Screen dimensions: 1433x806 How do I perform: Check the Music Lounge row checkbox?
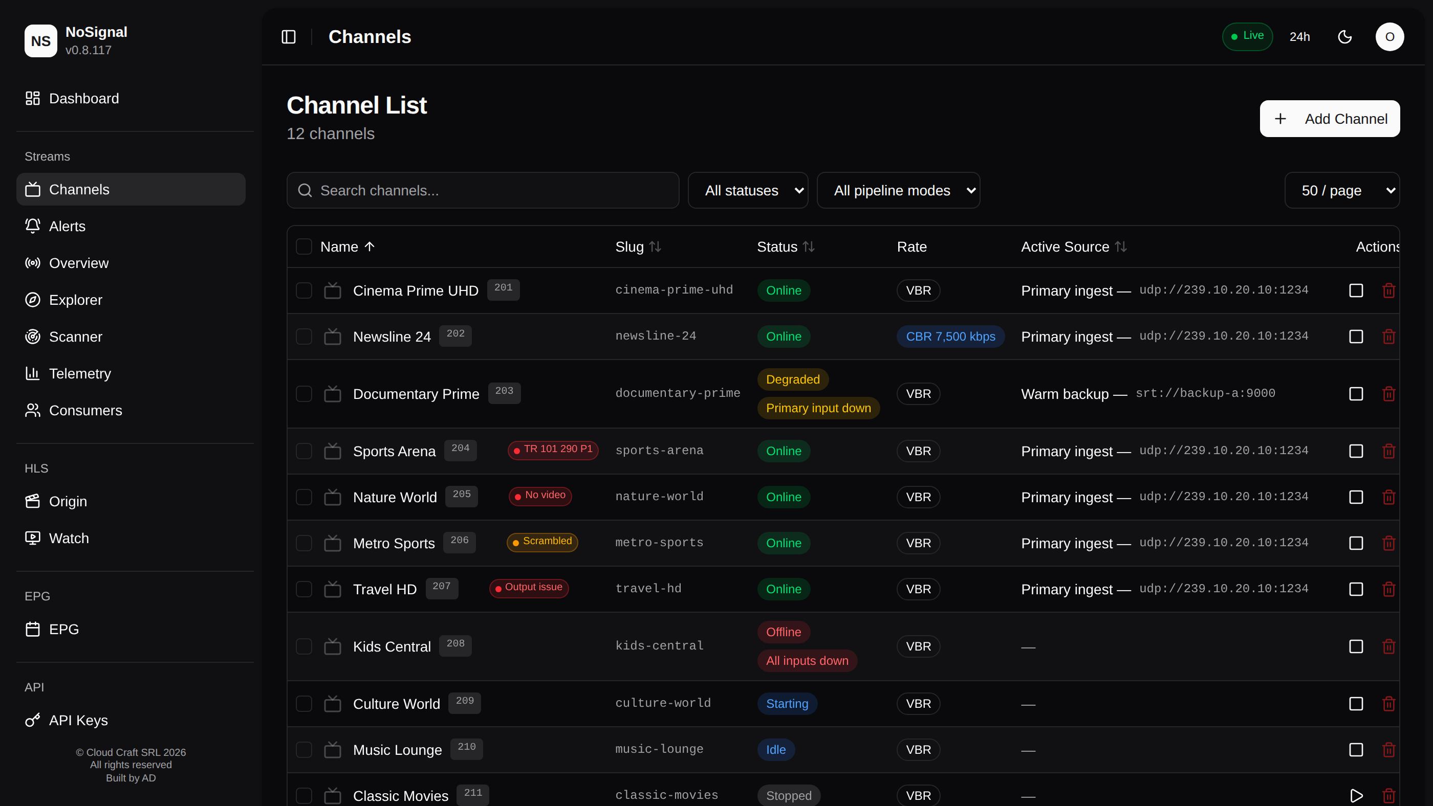click(x=303, y=750)
